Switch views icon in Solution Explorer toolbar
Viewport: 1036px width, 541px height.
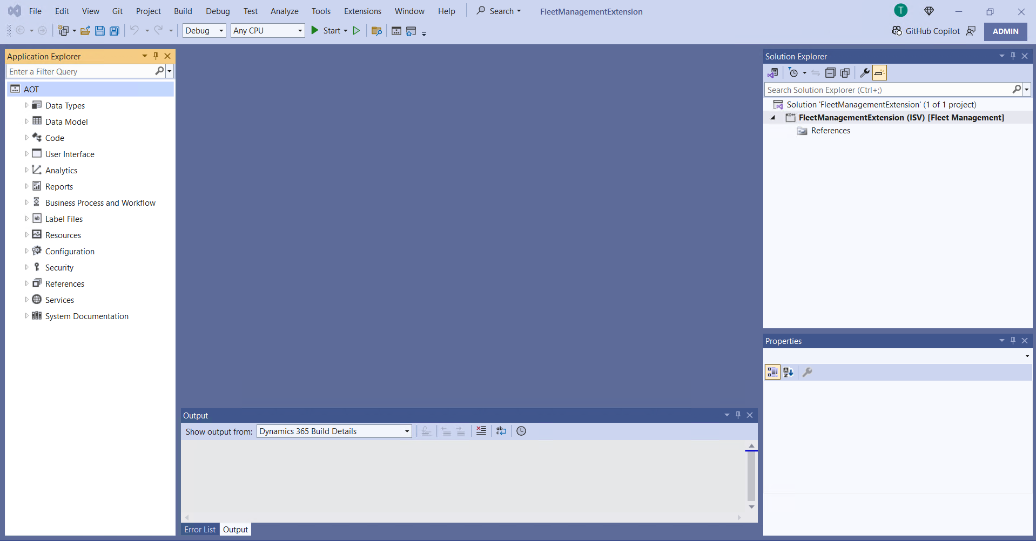773,73
